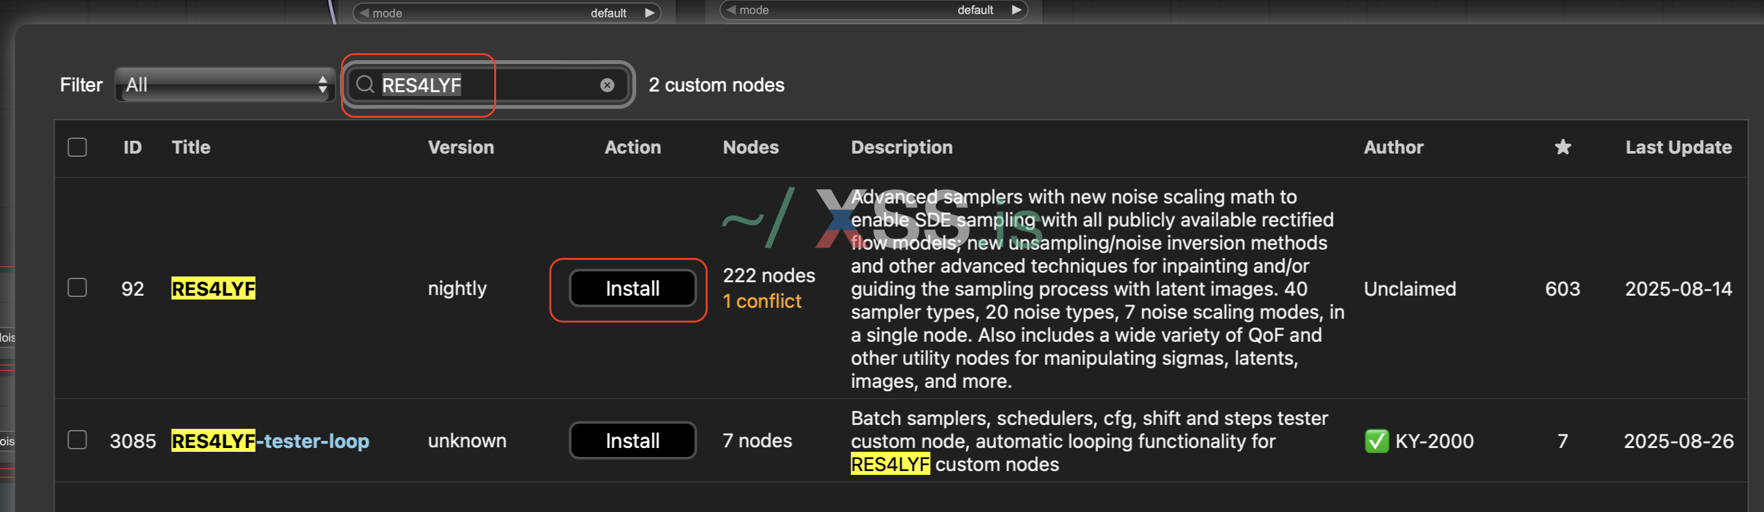Sort by the Last Update column header
This screenshot has height=512, width=1764.
(1677, 147)
